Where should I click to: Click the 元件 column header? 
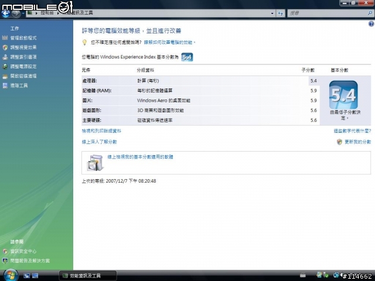coord(86,70)
